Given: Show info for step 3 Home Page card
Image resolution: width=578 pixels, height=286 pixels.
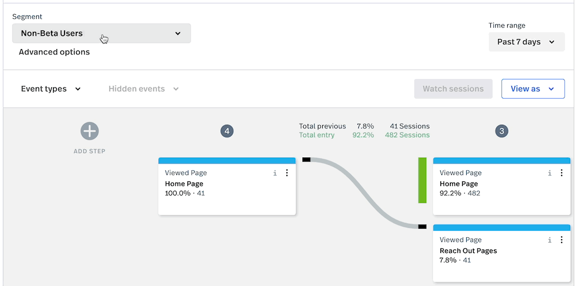Looking at the screenshot, I should click(x=550, y=173).
